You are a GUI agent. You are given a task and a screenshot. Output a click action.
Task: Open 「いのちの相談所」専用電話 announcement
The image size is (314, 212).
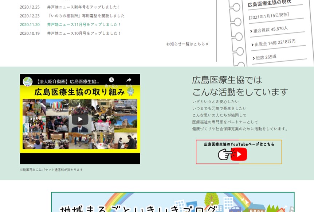tap(86, 16)
